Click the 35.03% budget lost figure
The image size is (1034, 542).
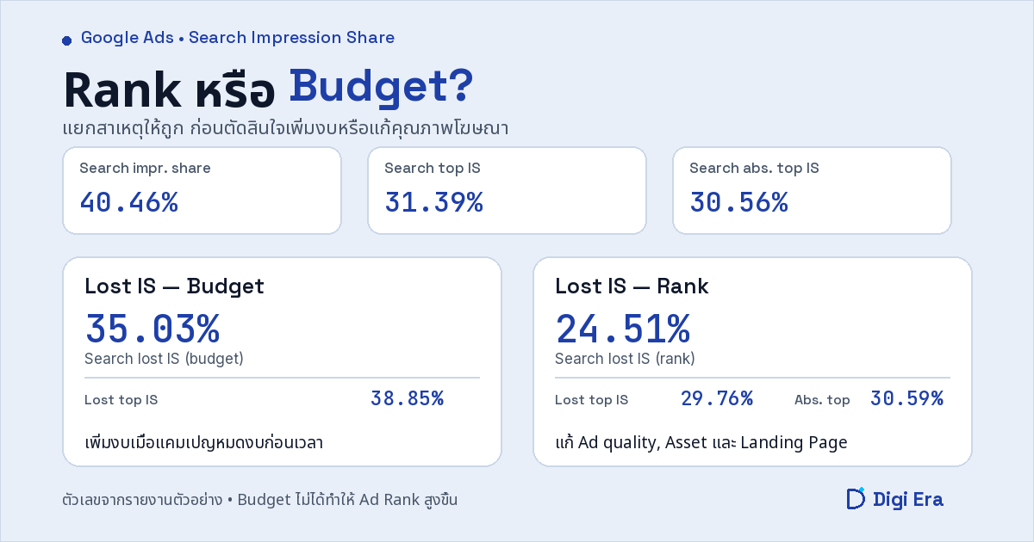click(x=152, y=329)
